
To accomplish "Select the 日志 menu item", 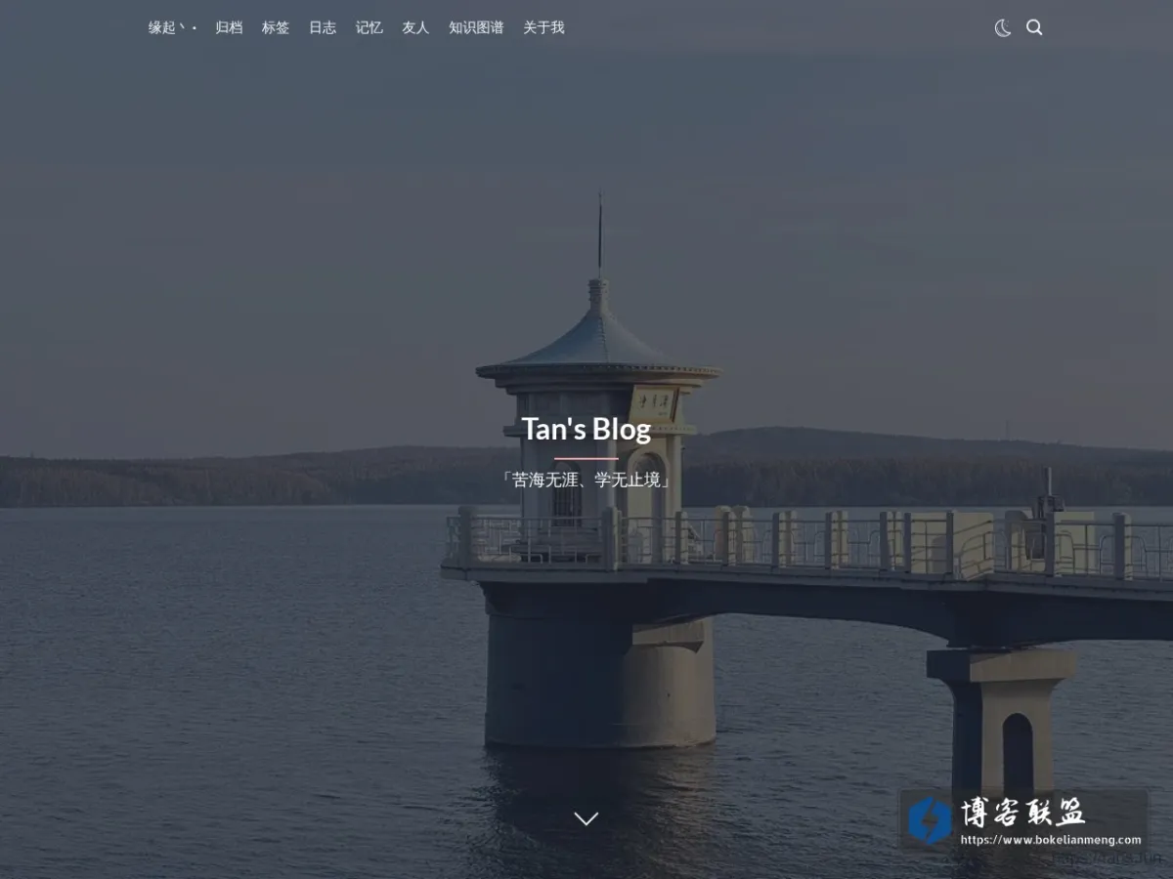I will (x=323, y=28).
